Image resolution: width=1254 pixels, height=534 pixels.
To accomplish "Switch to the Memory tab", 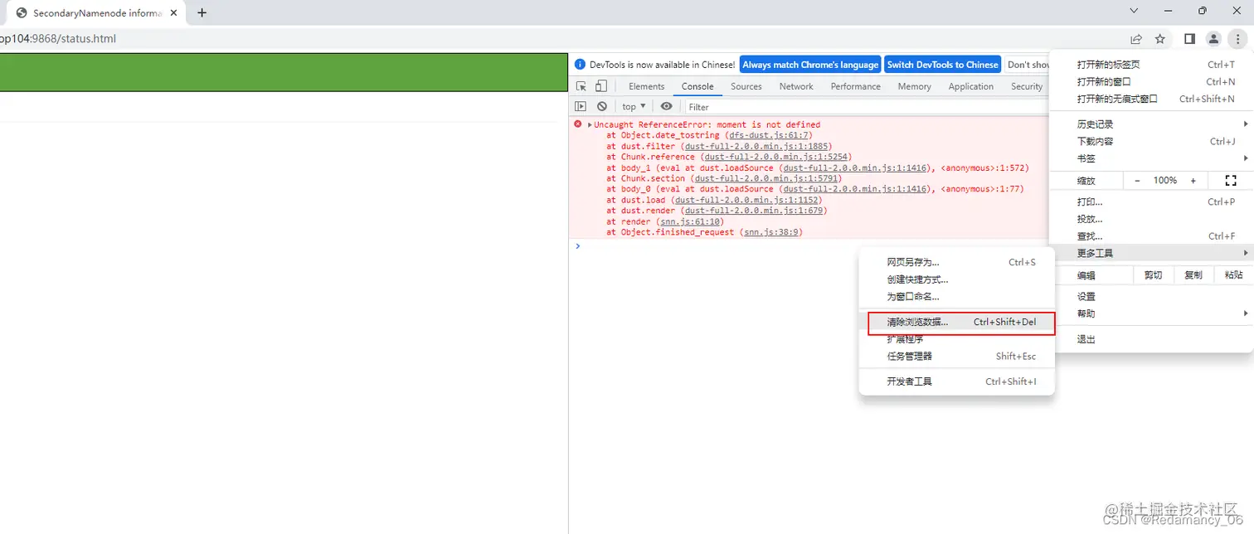I will click(915, 86).
